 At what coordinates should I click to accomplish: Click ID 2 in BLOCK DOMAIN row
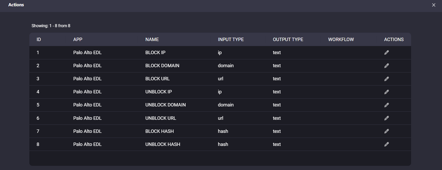click(38, 66)
